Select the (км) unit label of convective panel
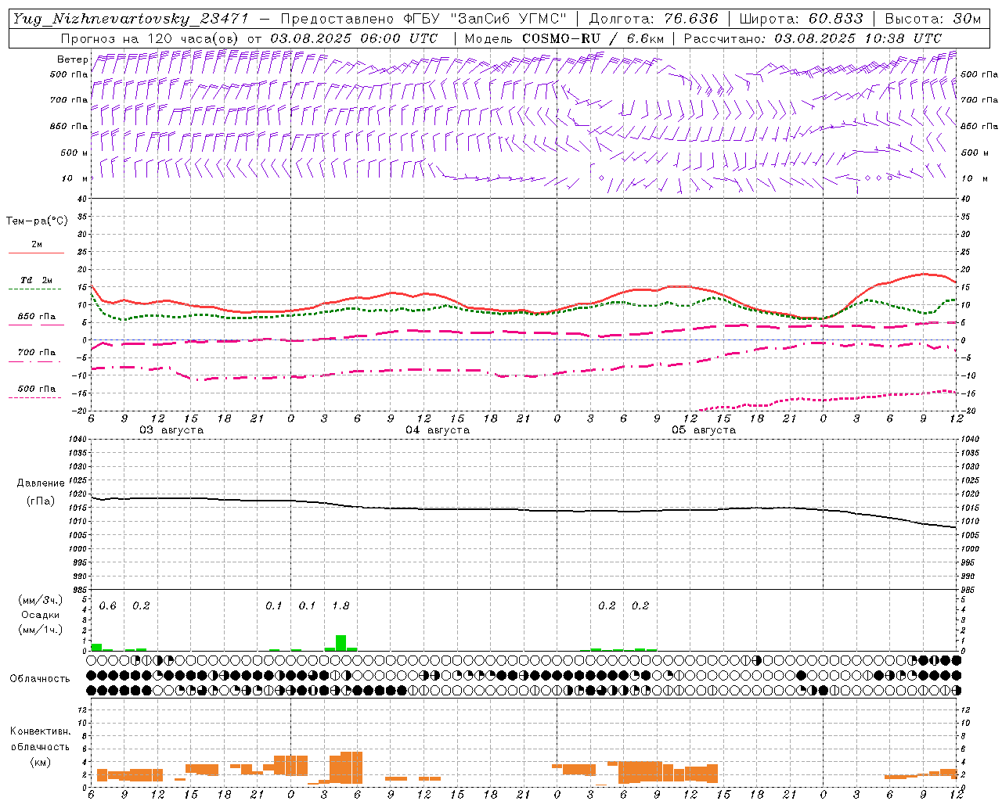 [40, 761]
